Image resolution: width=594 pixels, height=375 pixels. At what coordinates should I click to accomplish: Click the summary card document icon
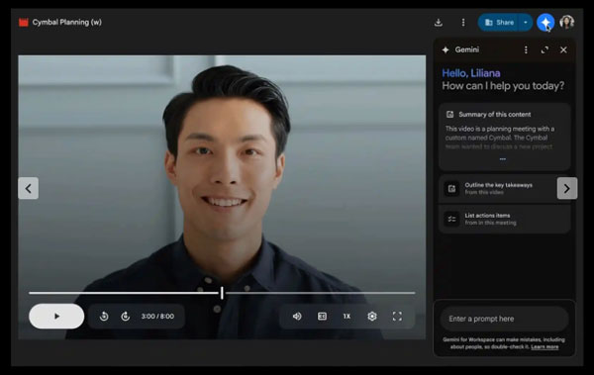450,115
